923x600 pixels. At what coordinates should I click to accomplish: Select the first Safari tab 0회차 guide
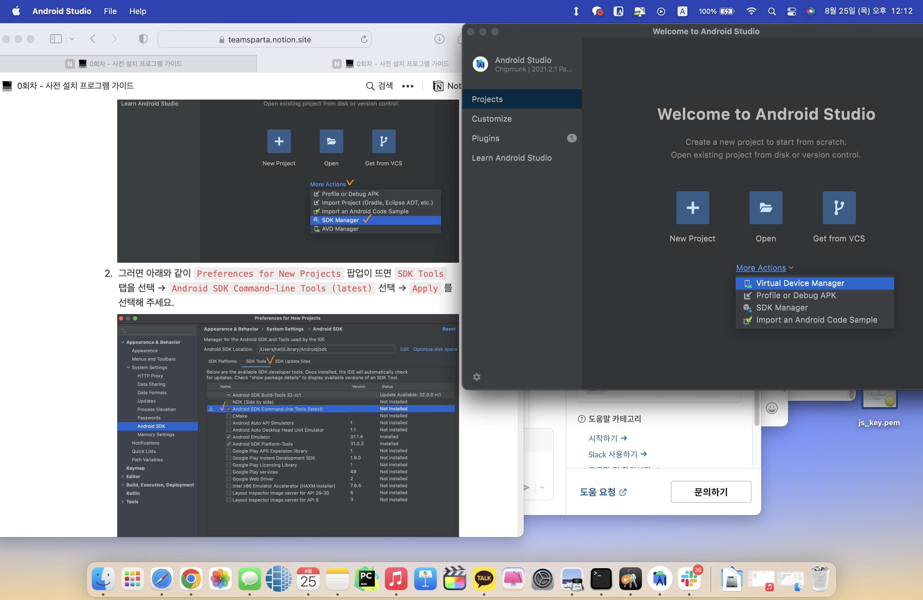coord(128,64)
